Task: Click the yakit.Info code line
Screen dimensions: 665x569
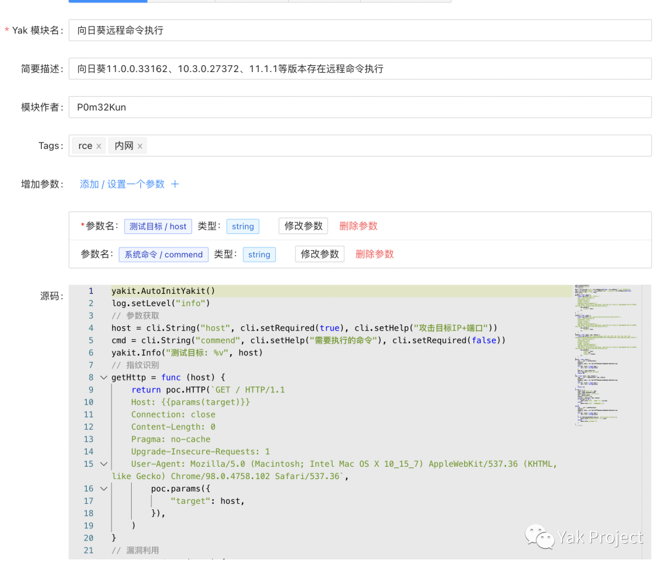Action: (187, 352)
